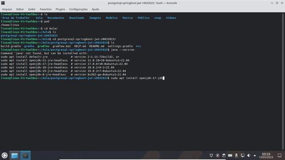Click 'build.gradle' in the file listing
285x160 pixels.
click(11, 46)
